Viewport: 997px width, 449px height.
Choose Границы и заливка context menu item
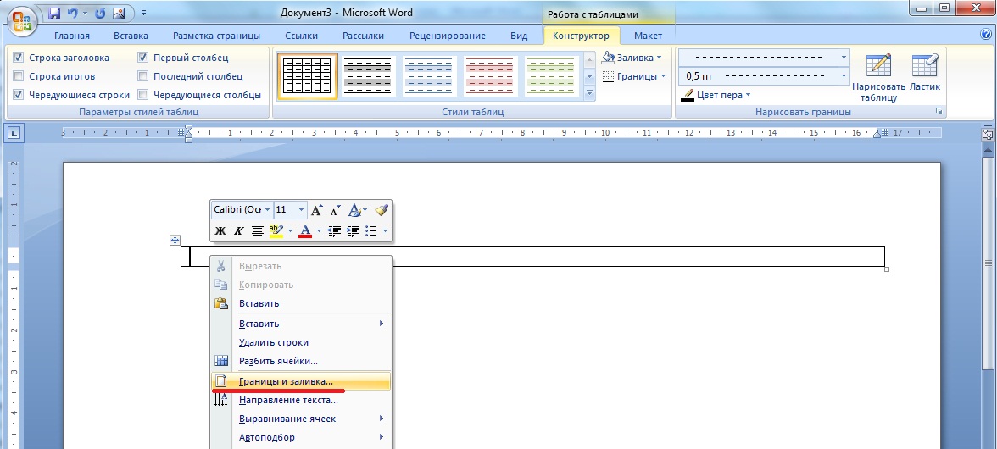coord(300,382)
